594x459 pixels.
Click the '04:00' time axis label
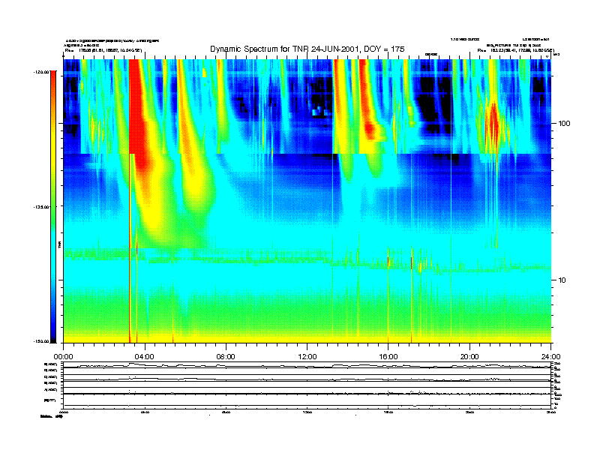(145, 357)
